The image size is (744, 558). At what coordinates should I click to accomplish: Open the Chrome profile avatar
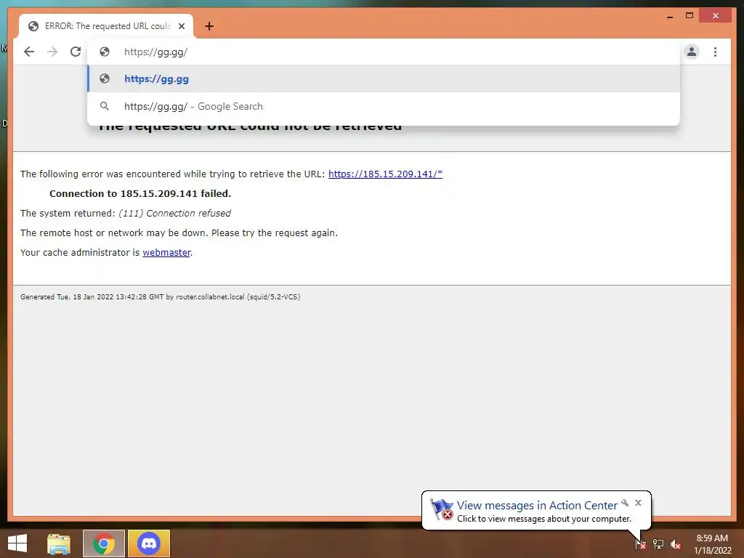pos(692,52)
